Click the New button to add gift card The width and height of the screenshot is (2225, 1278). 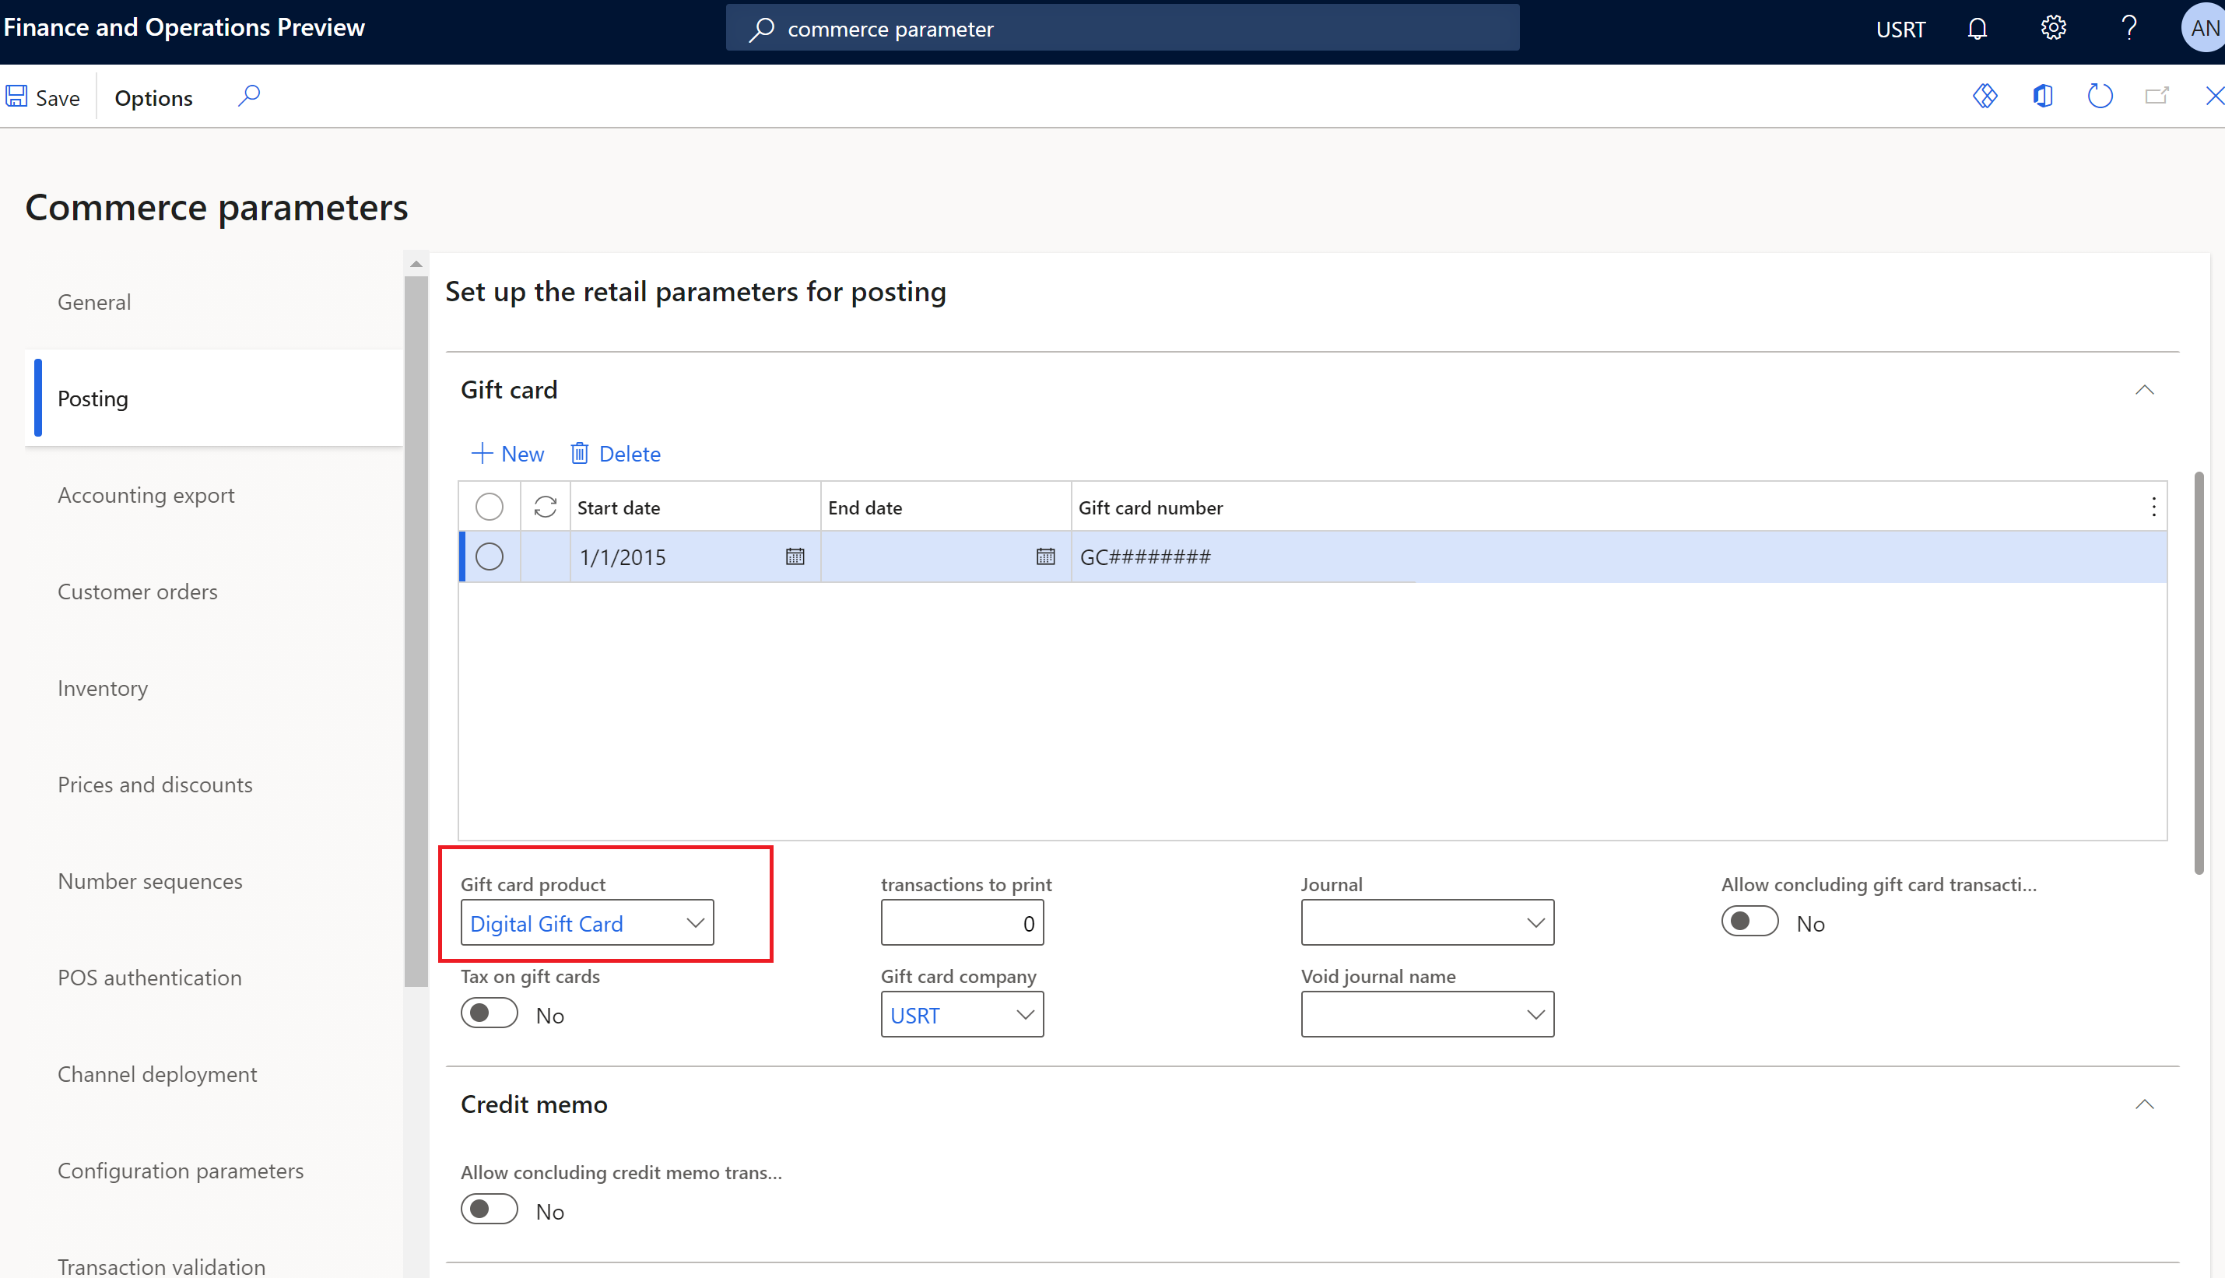(x=509, y=452)
